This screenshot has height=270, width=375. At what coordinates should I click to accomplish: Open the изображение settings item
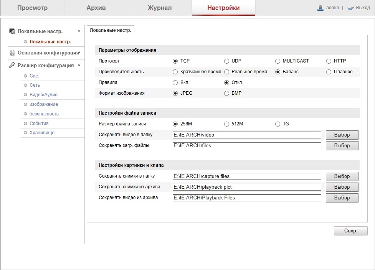tap(44, 104)
